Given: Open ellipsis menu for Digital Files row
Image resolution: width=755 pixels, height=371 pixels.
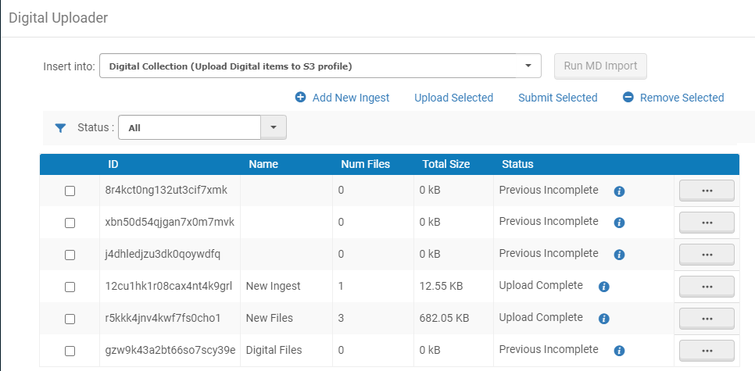Looking at the screenshot, I should click(x=707, y=351).
